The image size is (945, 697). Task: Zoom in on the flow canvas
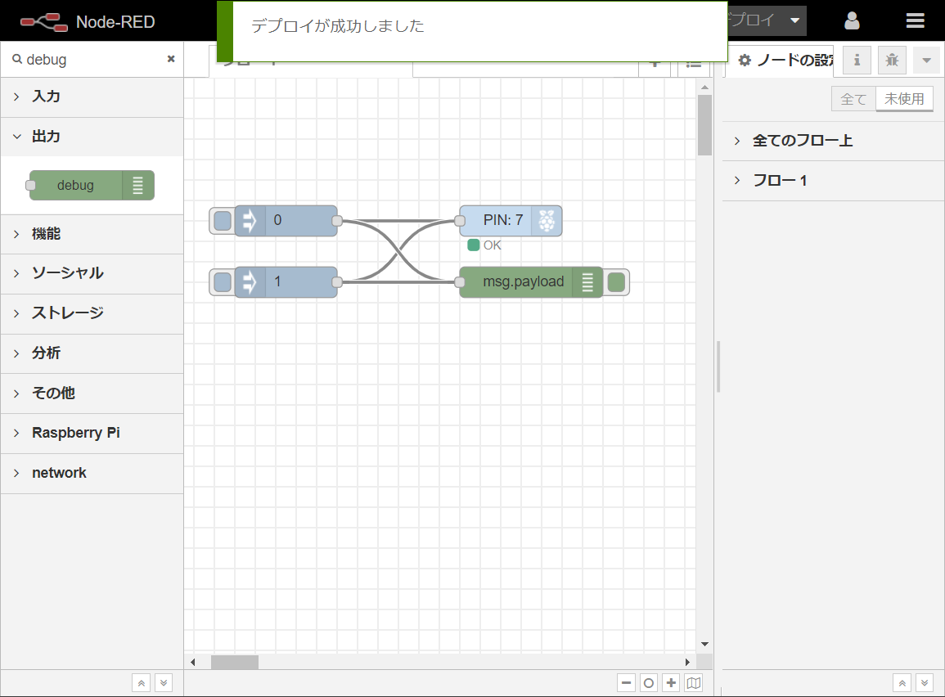click(670, 682)
